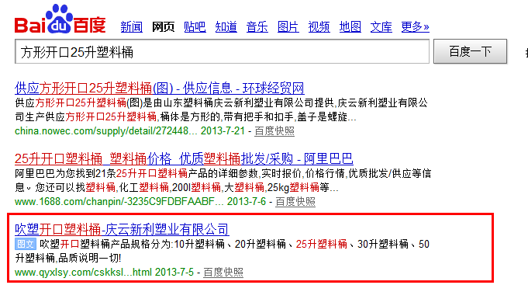Switch to the 贴吧 tab

[x=195, y=26]
